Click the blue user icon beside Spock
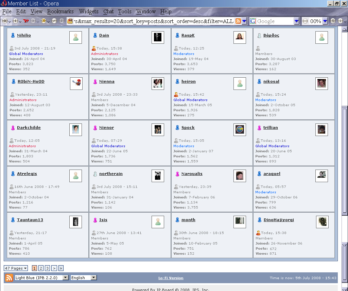 tap(177, 128)
